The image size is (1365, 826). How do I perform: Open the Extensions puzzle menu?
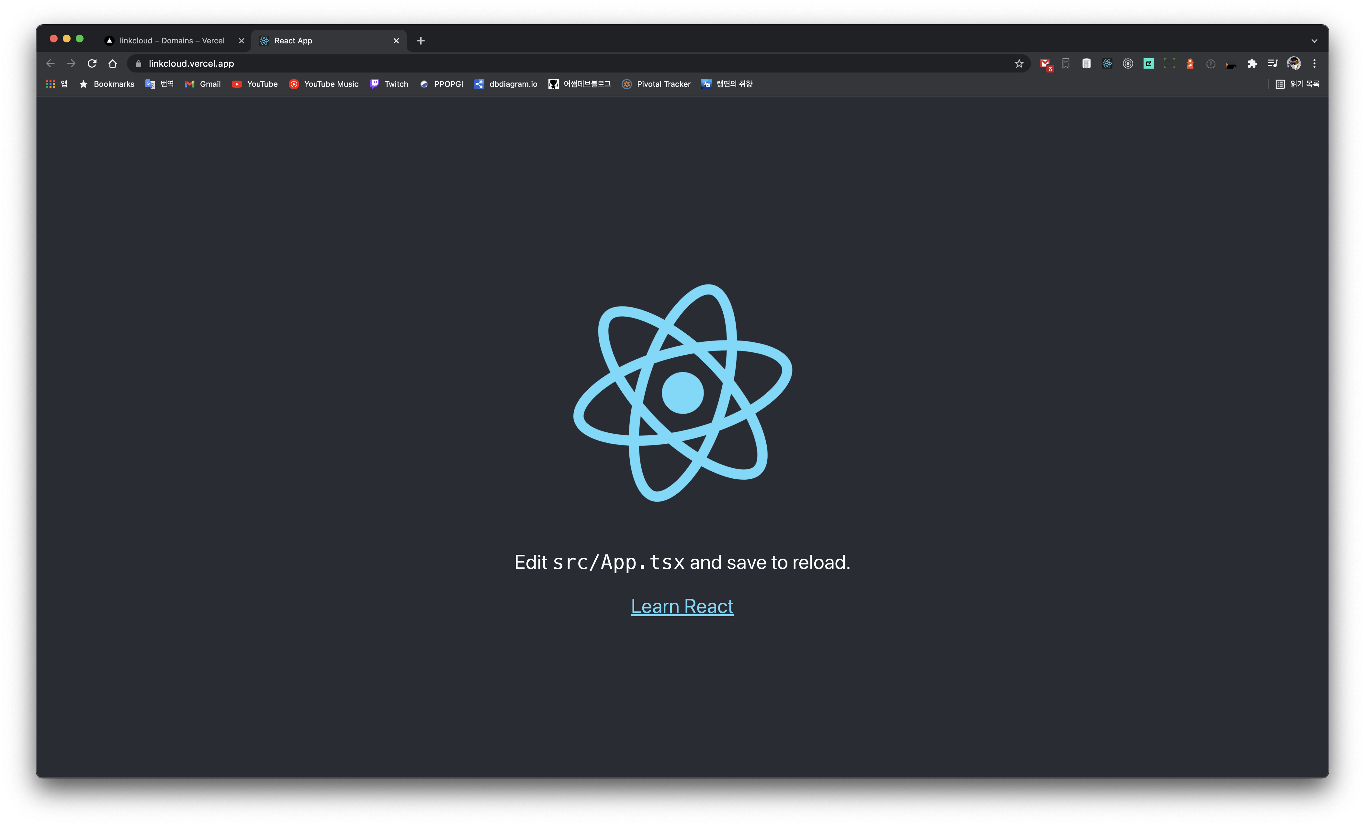[1252, 64]
